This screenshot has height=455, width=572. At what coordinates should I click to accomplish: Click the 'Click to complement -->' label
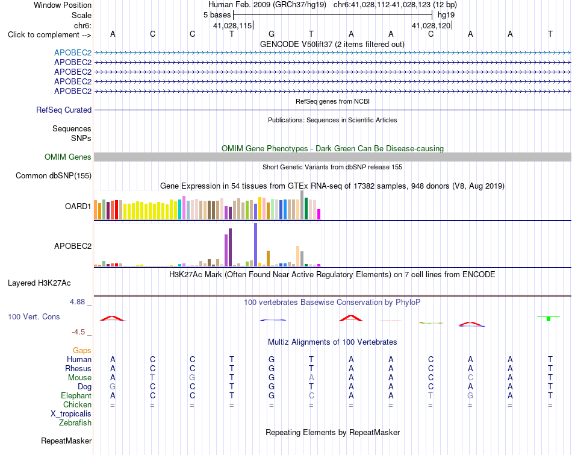pyautogui.click(x=49, y=35)
